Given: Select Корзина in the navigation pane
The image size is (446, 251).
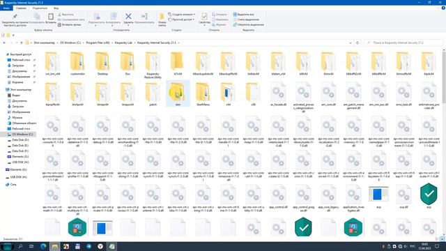Looking at the screenshot, I should pyautogui.click(x=17, y=82).
